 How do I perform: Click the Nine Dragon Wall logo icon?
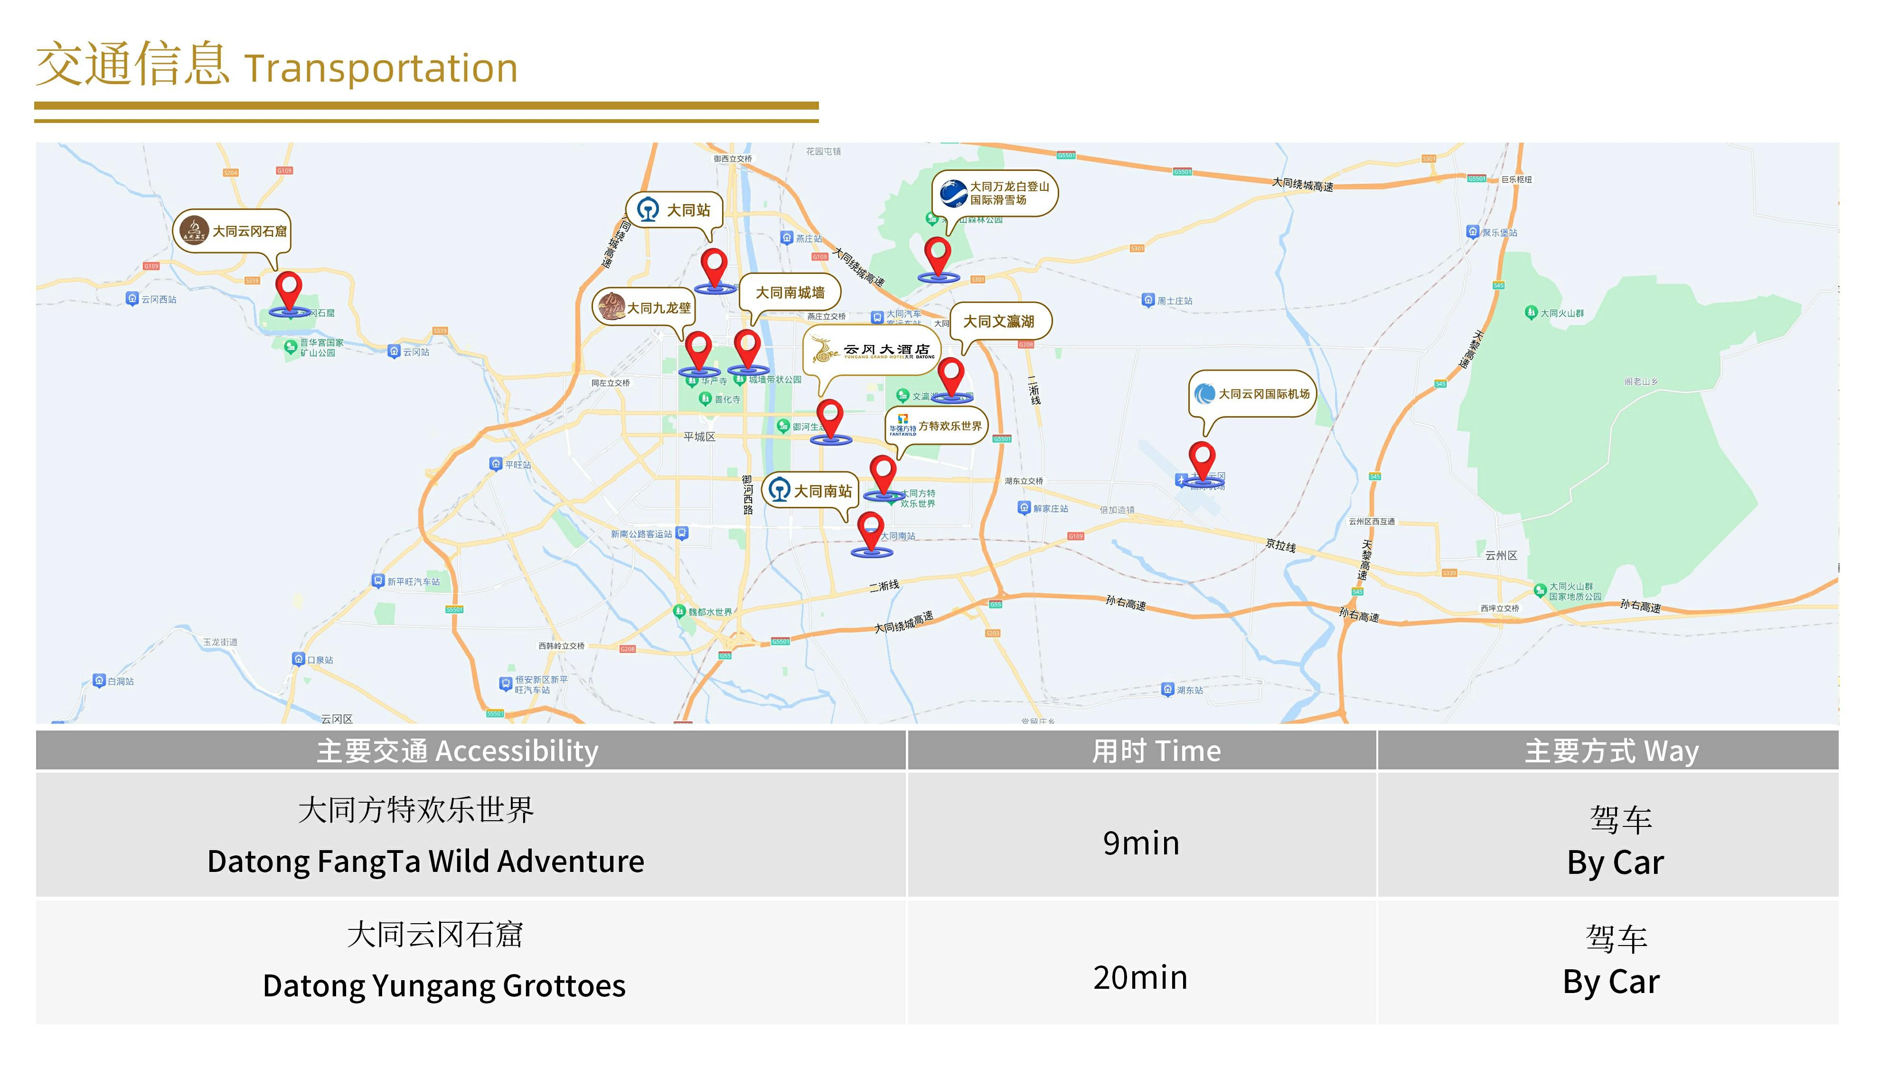(x=611, y=307)
